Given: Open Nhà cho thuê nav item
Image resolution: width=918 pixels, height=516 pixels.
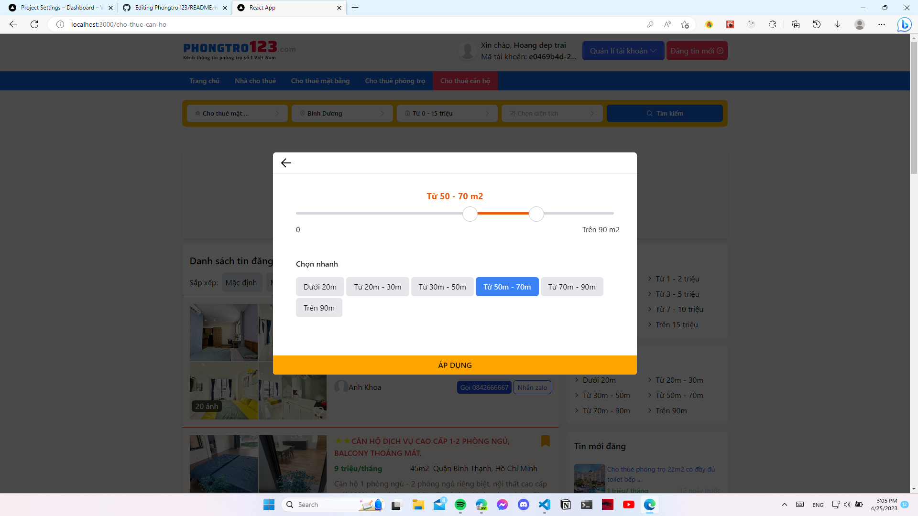Looking at the screenshot, I should click(255, 81).
